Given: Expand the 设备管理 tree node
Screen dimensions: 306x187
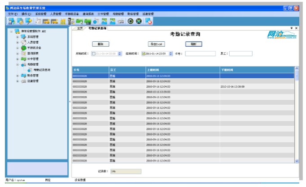Looking at the screenshot, I should click(x=17, y=81).
